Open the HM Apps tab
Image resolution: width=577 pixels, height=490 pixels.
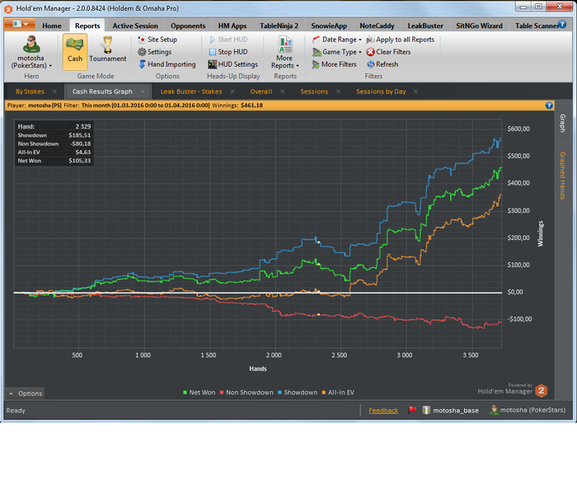232,26
